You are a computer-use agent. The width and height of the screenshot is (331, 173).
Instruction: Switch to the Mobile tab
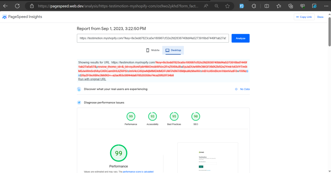153,50
